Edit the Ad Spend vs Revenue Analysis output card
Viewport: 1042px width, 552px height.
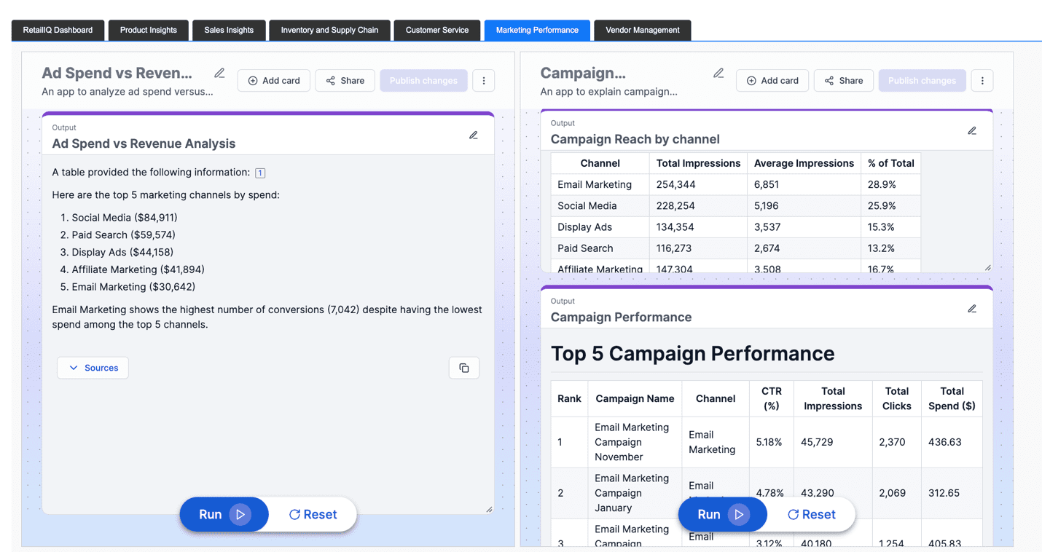[474, 135]
